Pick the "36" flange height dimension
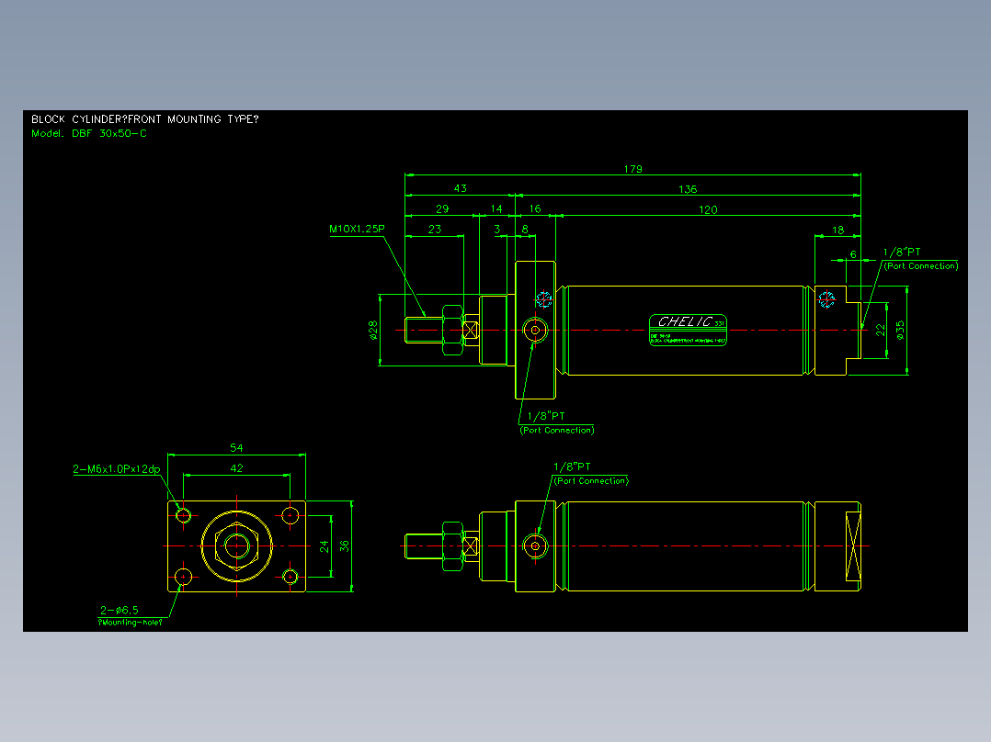This screenshot has height=742, width=991. [344, 546]
